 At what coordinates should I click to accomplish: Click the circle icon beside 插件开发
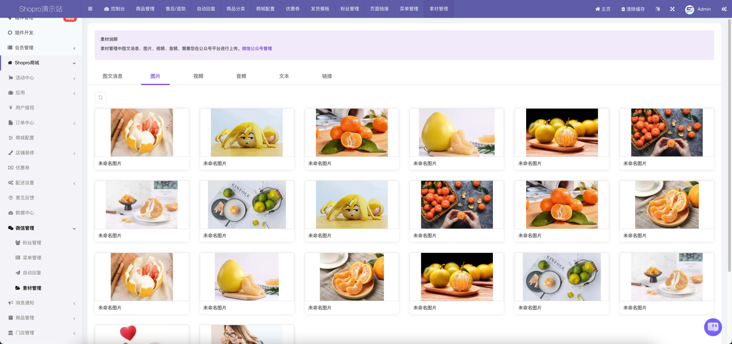pyautogui.click(x=10, y=33)
